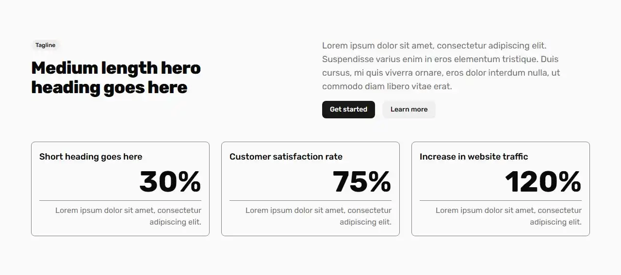Click the Increase in website traffic title
Viewport: 621px width, 275px height.
474,157
